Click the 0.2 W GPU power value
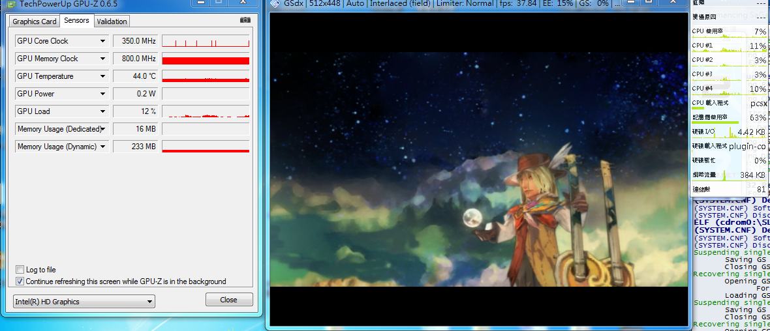The image size is (770, 331). [x=136, y=94]
